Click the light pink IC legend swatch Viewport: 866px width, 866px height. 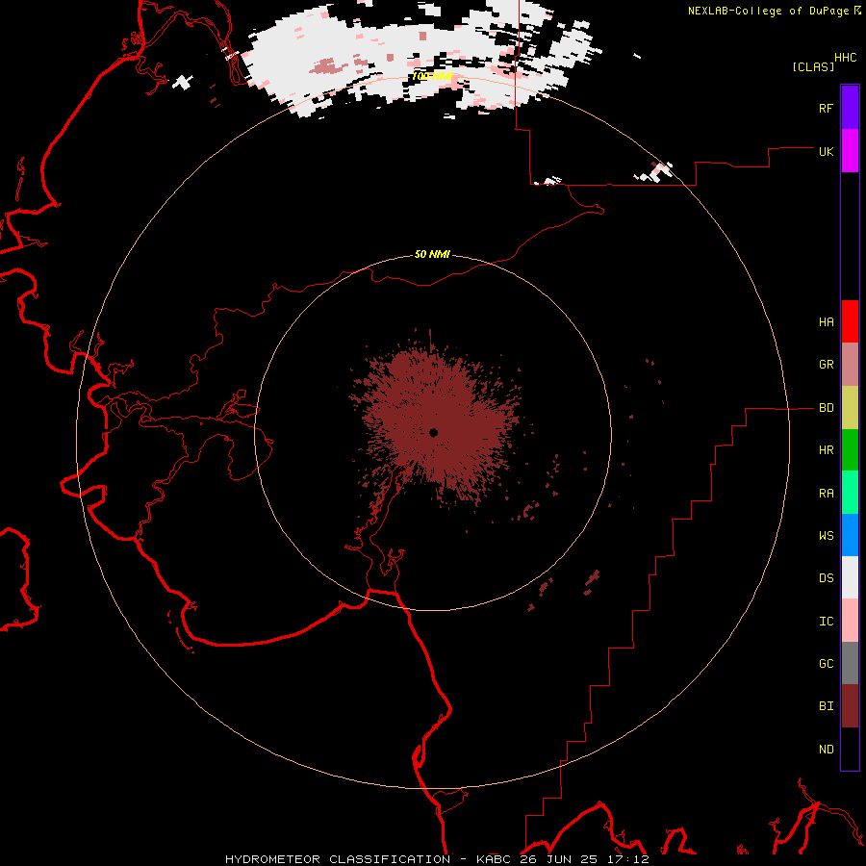850,621
